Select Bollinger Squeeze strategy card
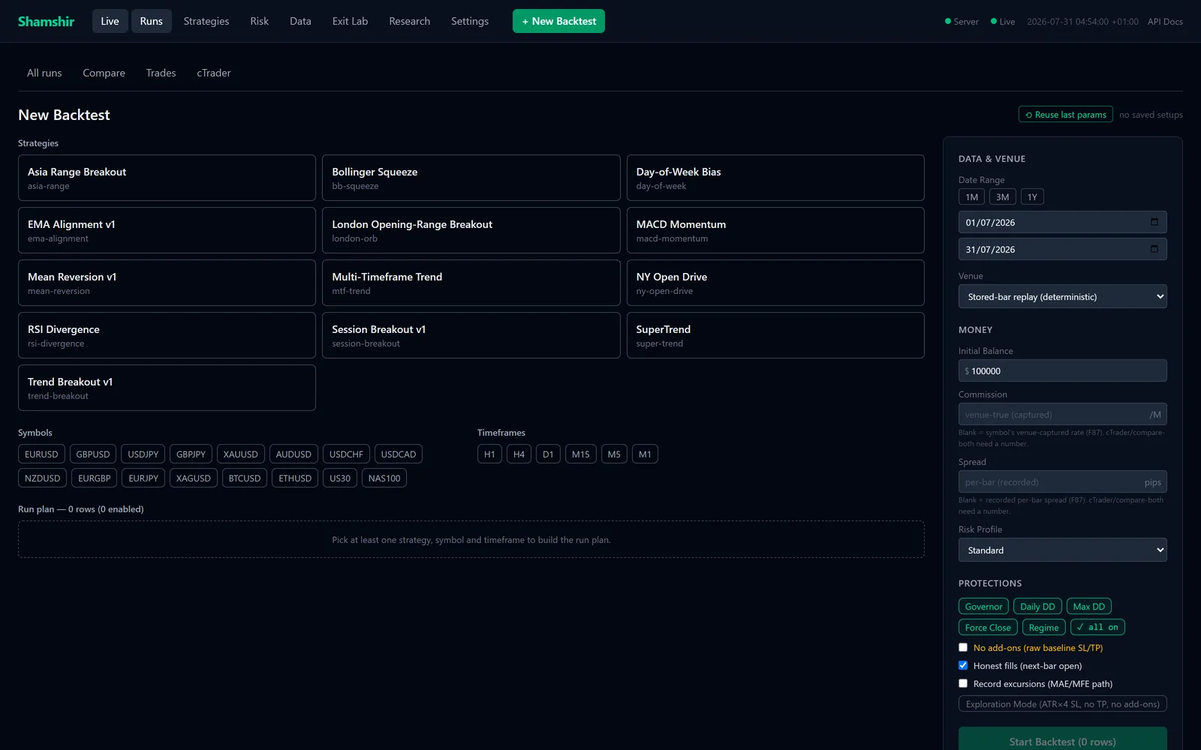Screen dimensions: 1201x750 (x=471, y=178)
